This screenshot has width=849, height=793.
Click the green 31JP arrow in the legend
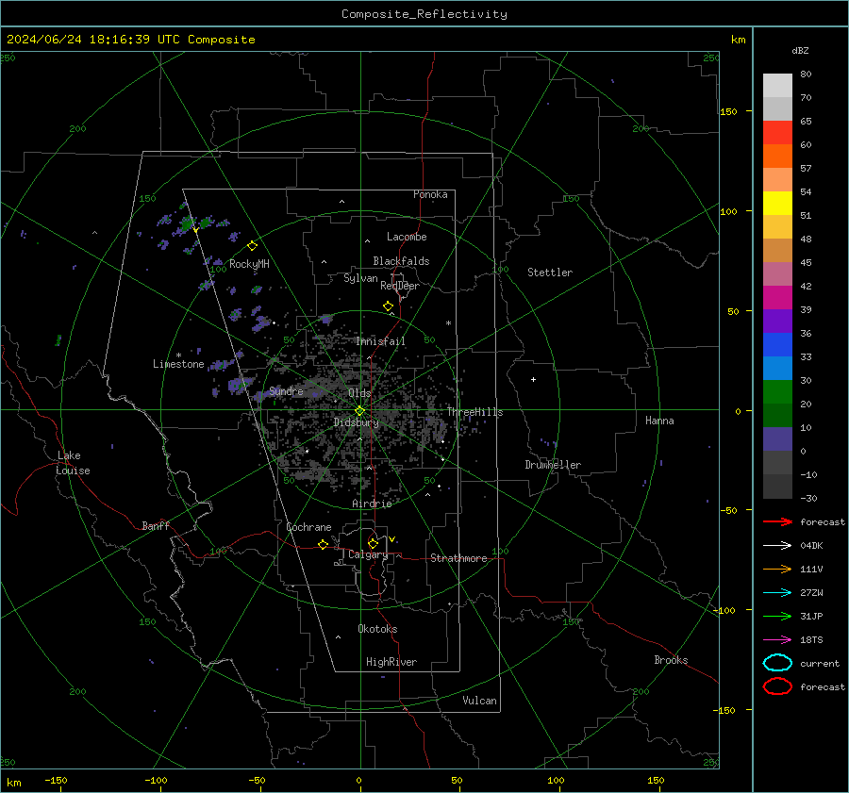(x=777, y=616)
